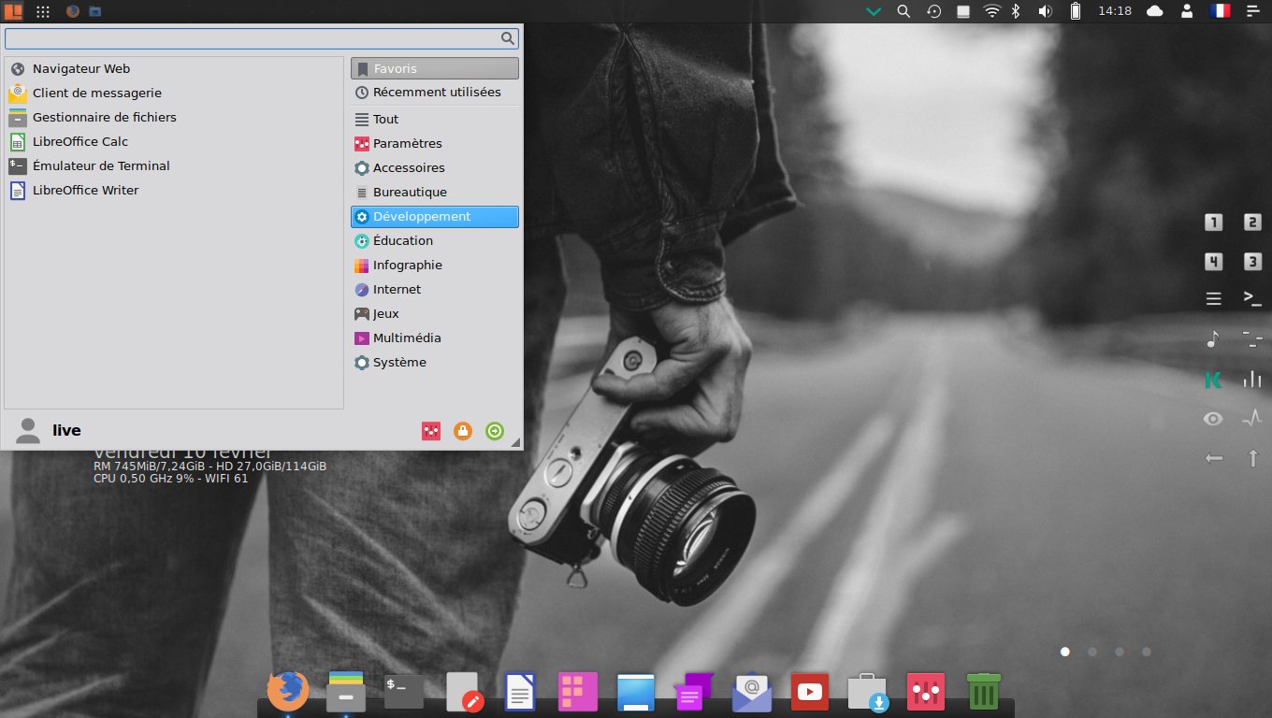The height and width of the screenshot is (718, 1272).
Task: Open the volume speaker icon in the panel
Action: click(x=1045, y=11)
